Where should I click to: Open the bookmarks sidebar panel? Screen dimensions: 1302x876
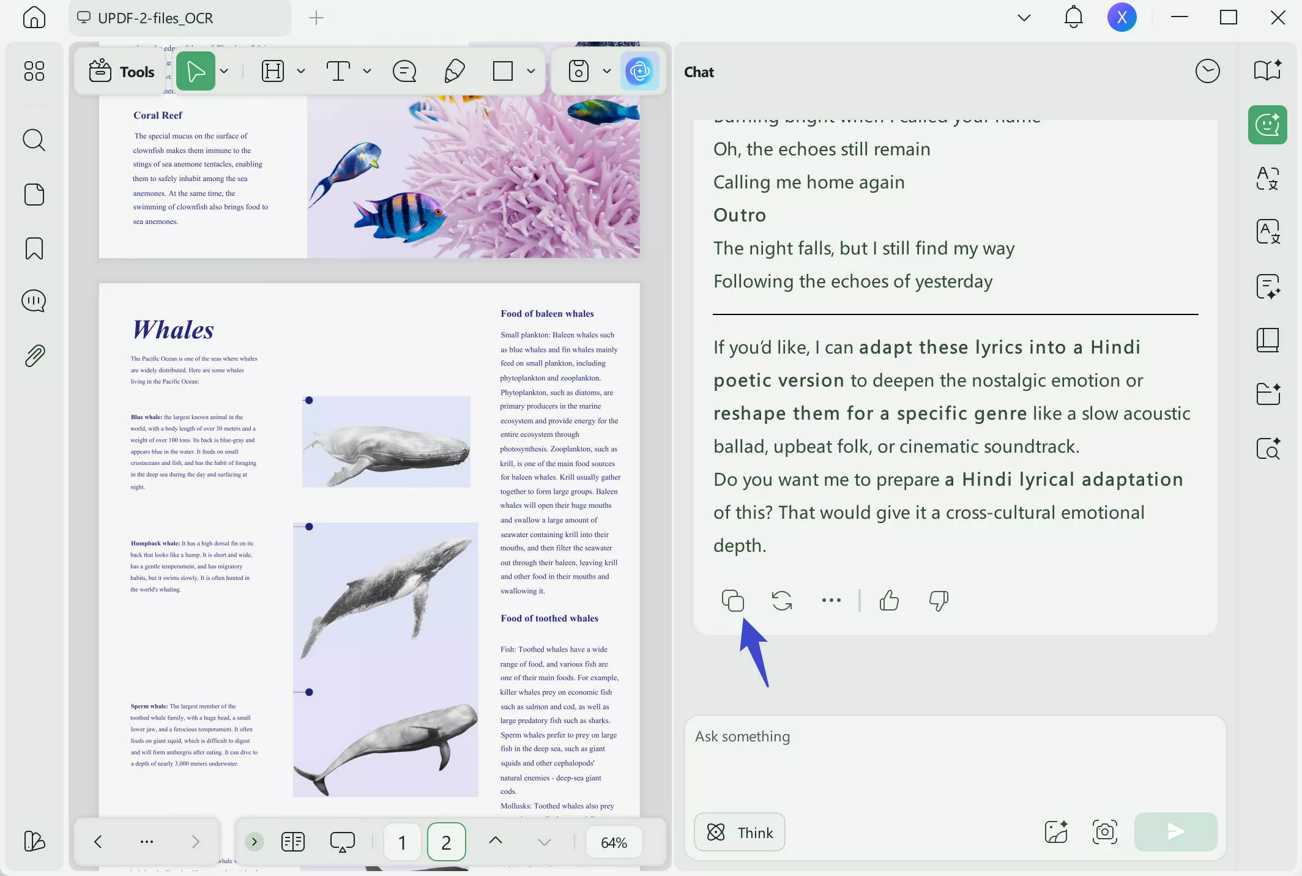point(34,248)
